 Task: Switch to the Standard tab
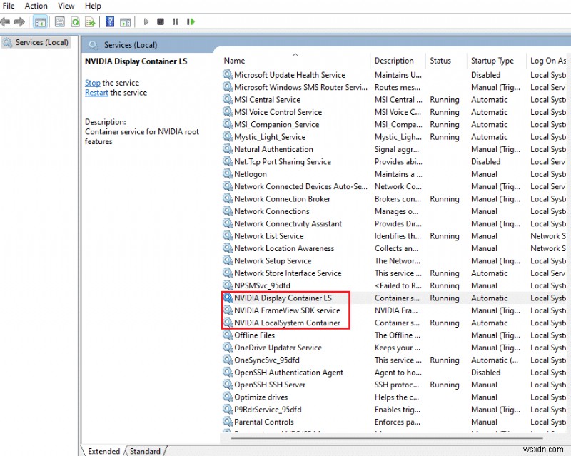pos(145,451)
